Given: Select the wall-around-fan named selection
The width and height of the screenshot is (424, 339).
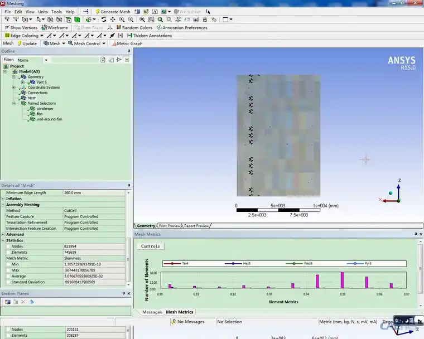Looking at the screenshot, I should click(x=49, y=119).
